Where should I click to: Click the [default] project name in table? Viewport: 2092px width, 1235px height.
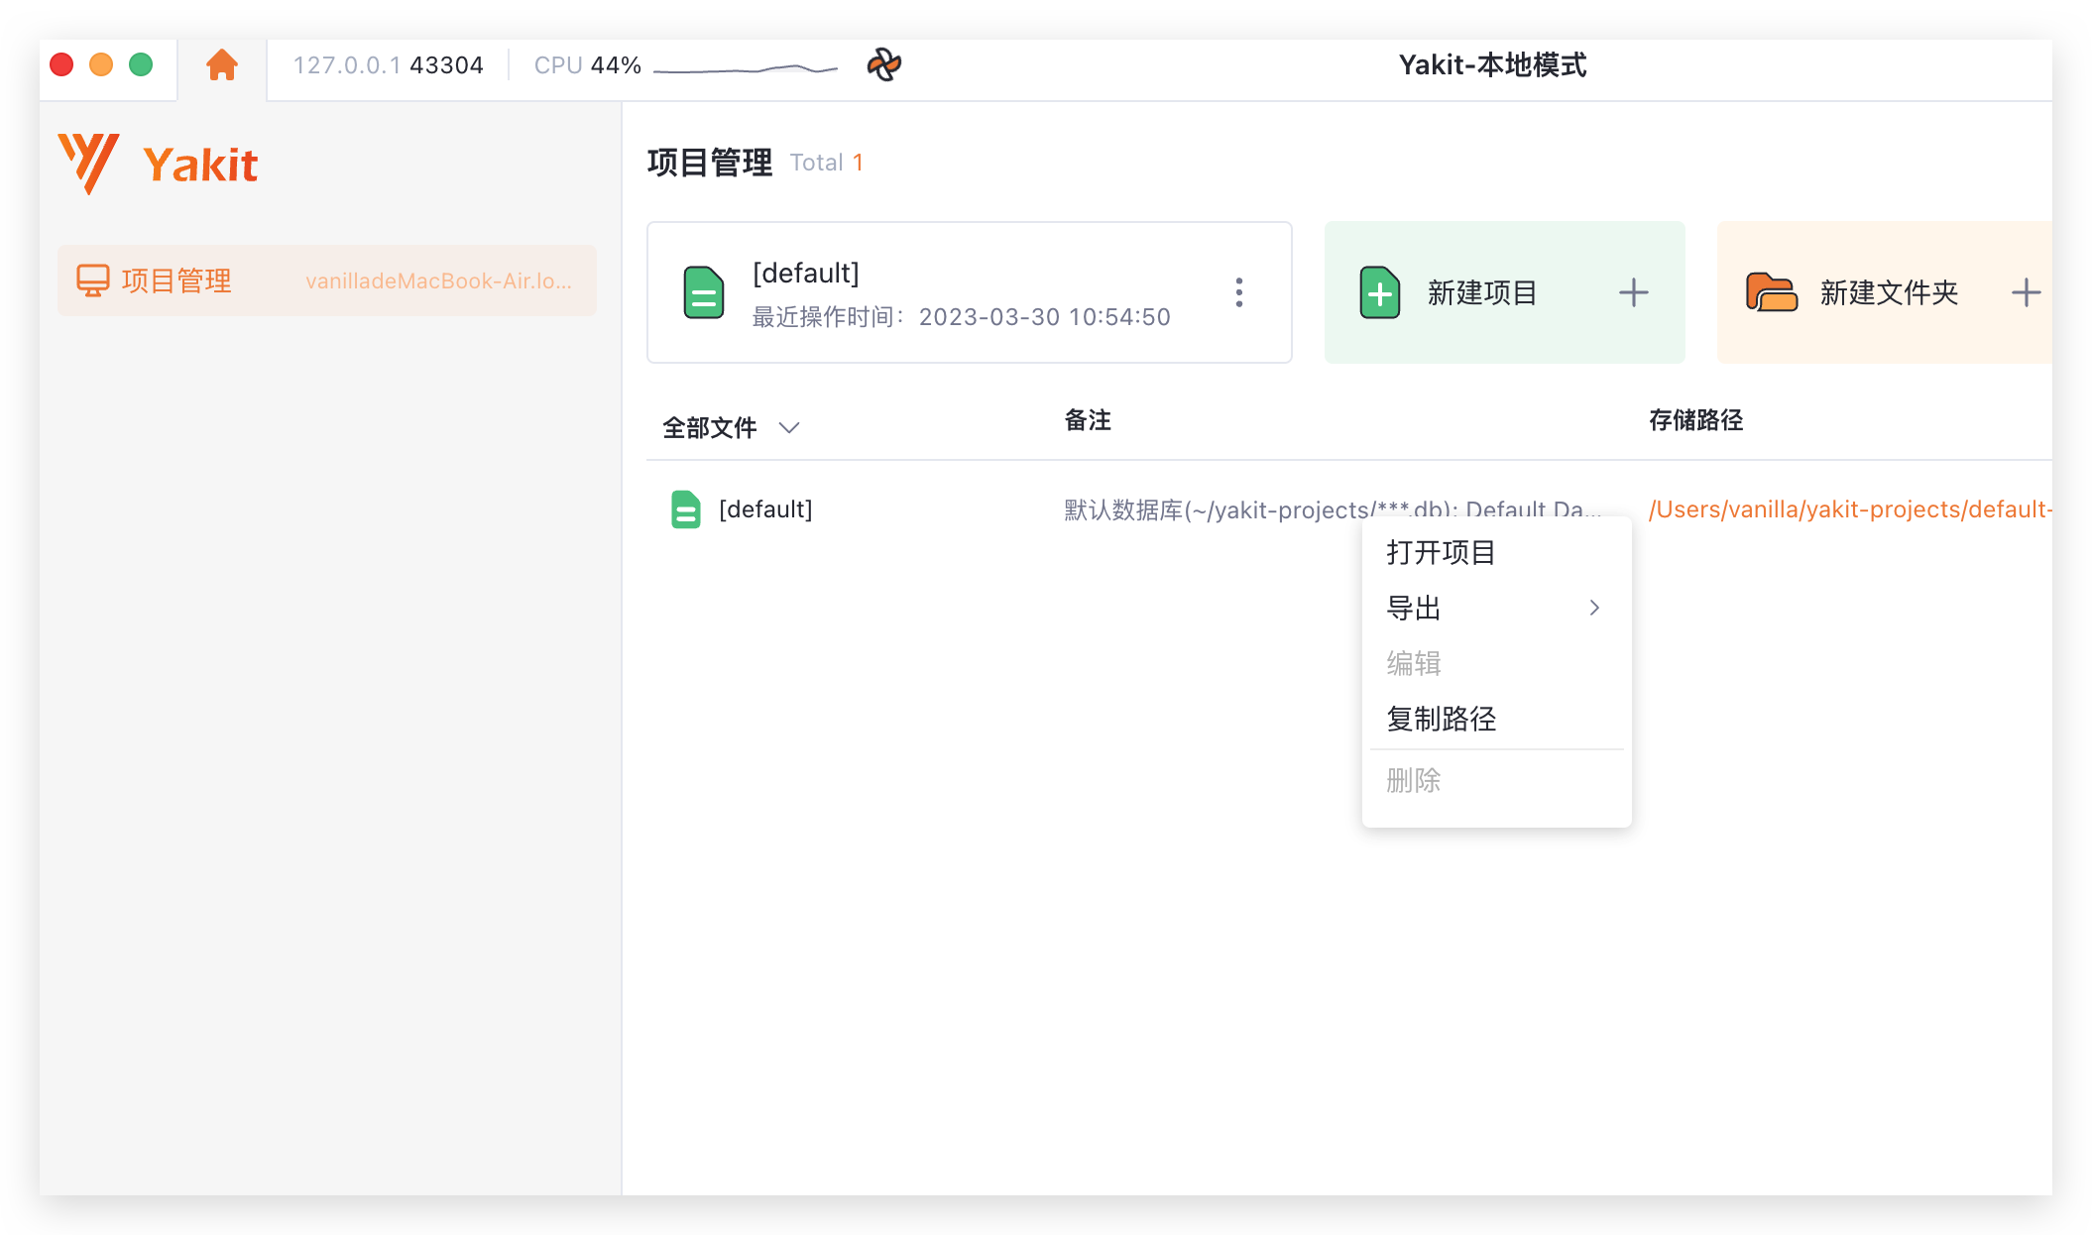pos(765,509)
